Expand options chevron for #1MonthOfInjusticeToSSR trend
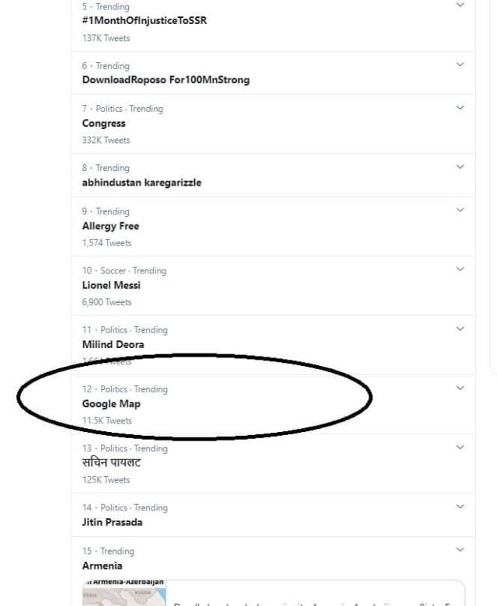 pos(460,5)
